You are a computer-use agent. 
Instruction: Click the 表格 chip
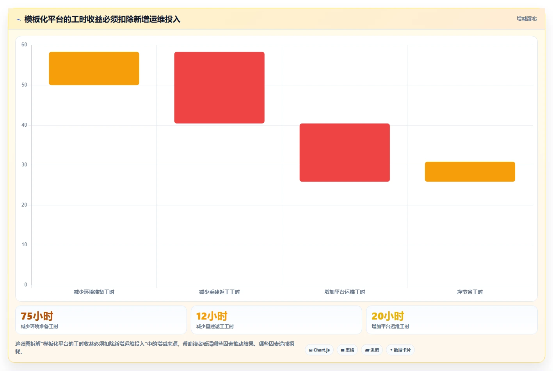pos(347,350)
